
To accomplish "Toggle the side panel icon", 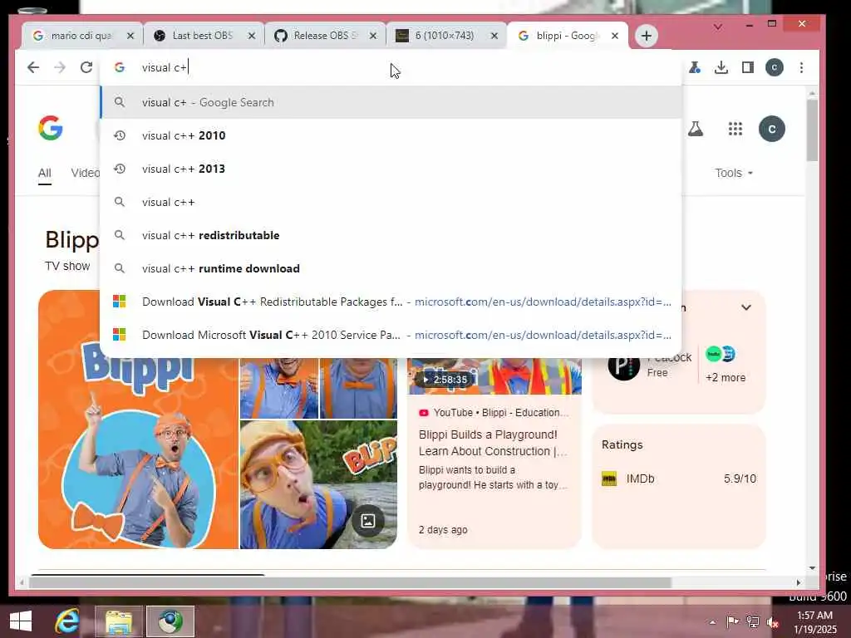I will tap(747, 67).
